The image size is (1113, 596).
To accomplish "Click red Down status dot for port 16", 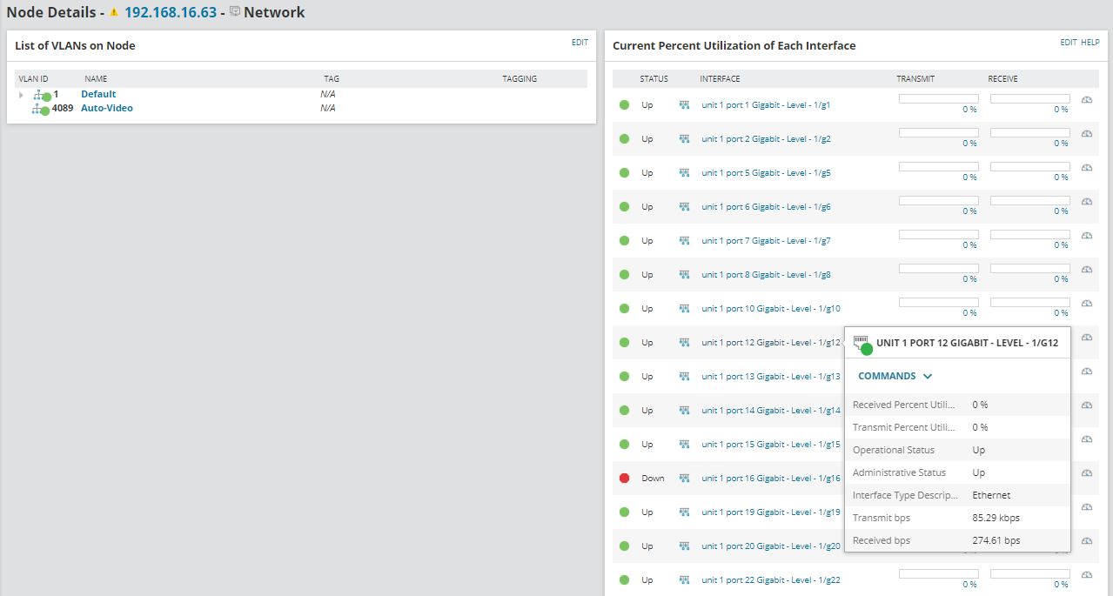I will pos(624,479).
